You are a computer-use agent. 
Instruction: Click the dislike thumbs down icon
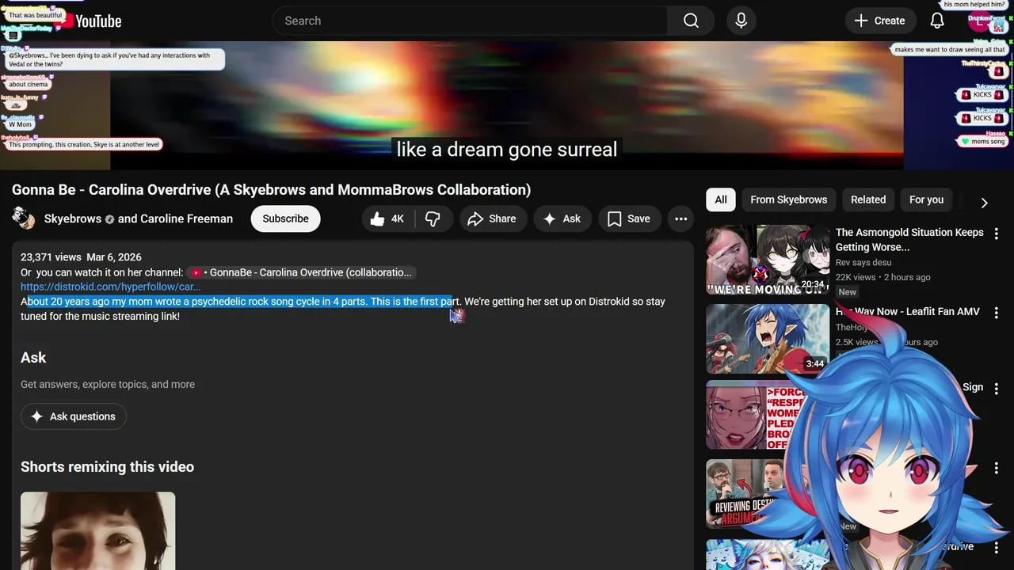[433, 219]
